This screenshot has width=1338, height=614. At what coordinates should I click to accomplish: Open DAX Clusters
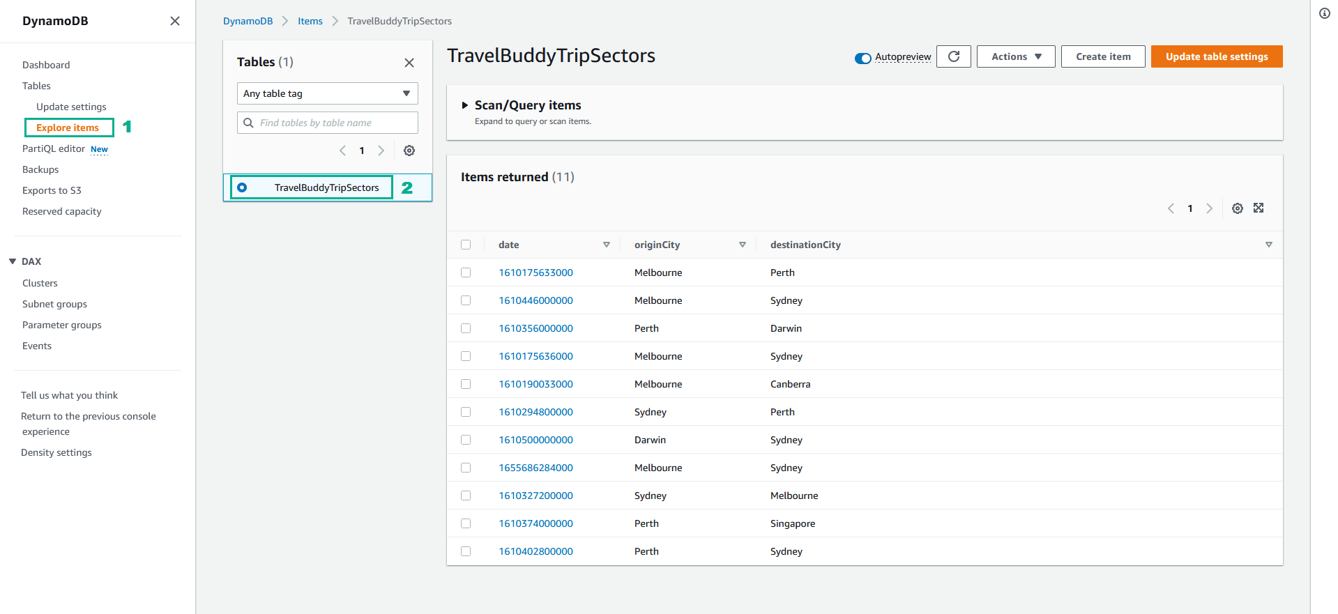pos(40,283)
